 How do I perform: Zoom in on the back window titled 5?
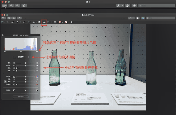[x=17, y=6]
